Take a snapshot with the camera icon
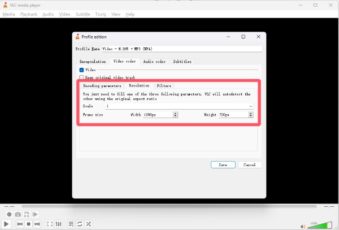This screenshot has width=339, height=230. click(x=18, y=214)
